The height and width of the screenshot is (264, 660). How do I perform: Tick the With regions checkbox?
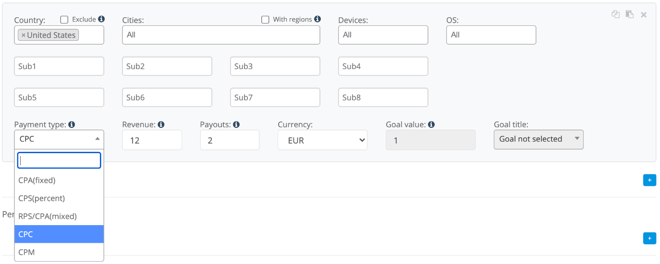265,20
